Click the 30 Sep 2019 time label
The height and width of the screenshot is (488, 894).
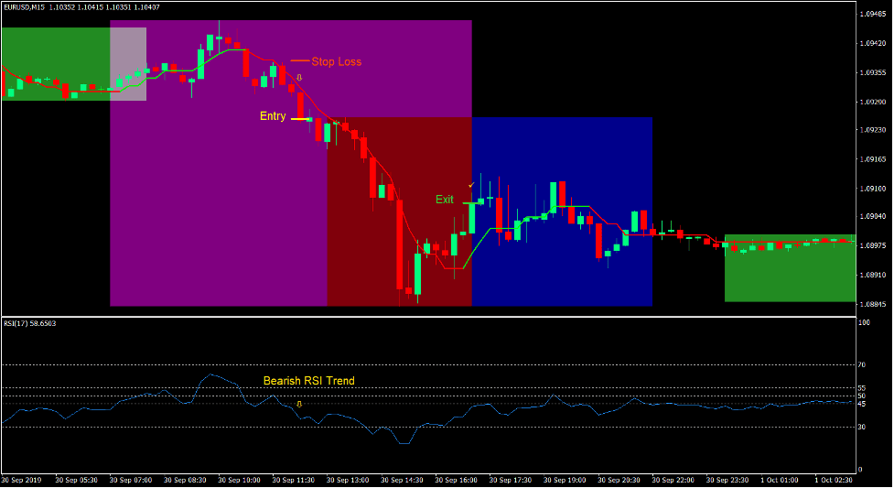[x=22, y=480]
